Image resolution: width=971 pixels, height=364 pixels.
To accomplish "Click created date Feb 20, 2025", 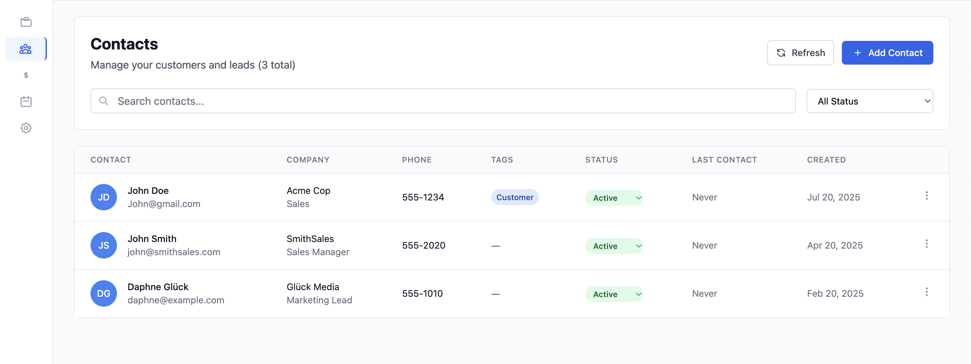I will point(835,294).
